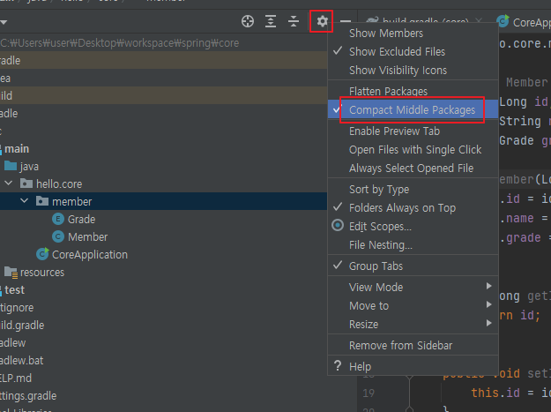The image size is (551, 412).
Task: Click the resources folder icon
Action: (11, 272)
